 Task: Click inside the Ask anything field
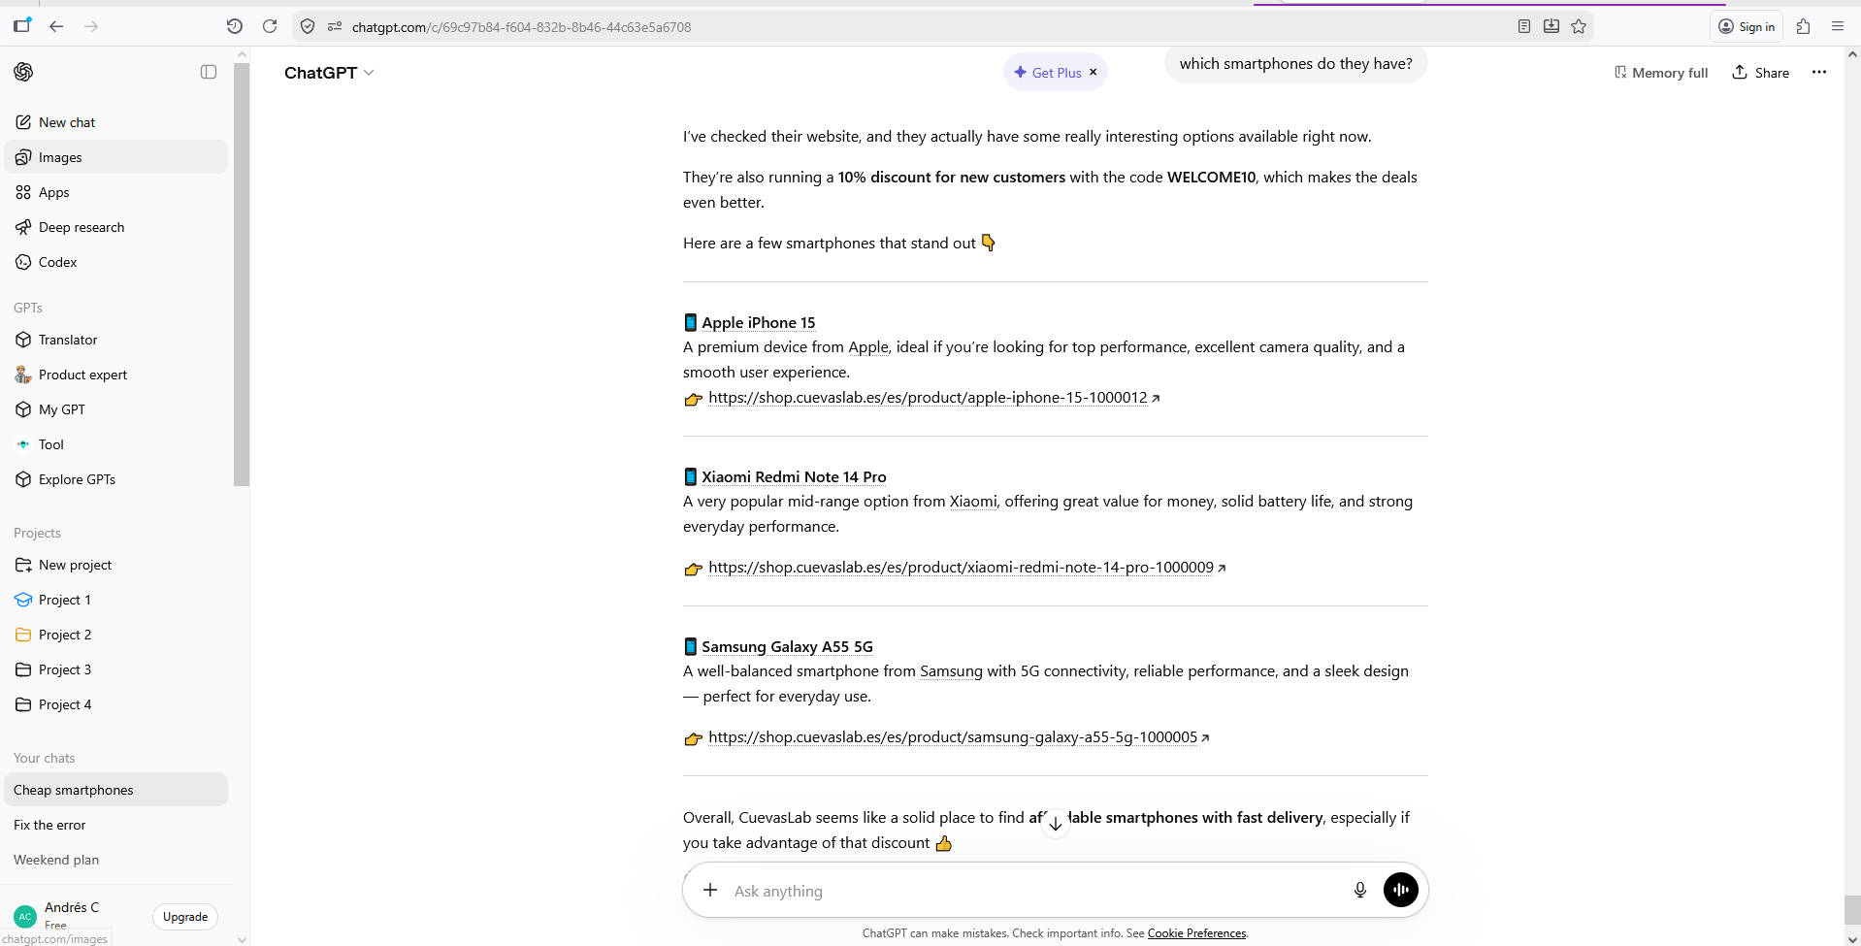pyautogui.click(x=970, y=891)
